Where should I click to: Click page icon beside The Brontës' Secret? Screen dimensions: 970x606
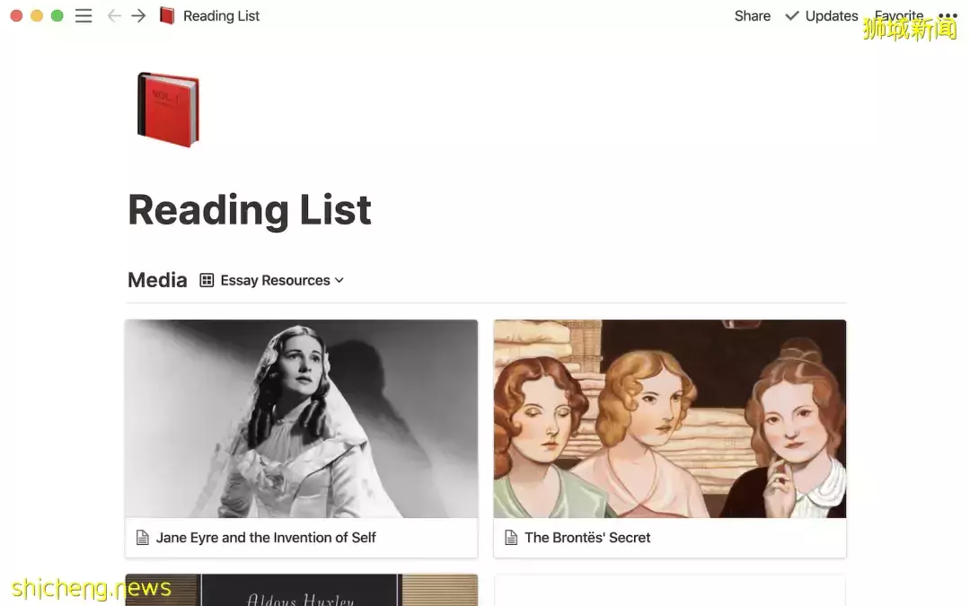click(x=511, y=538)
